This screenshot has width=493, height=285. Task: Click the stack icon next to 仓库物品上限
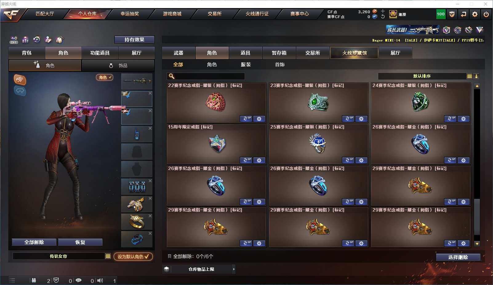pos(166,269)
